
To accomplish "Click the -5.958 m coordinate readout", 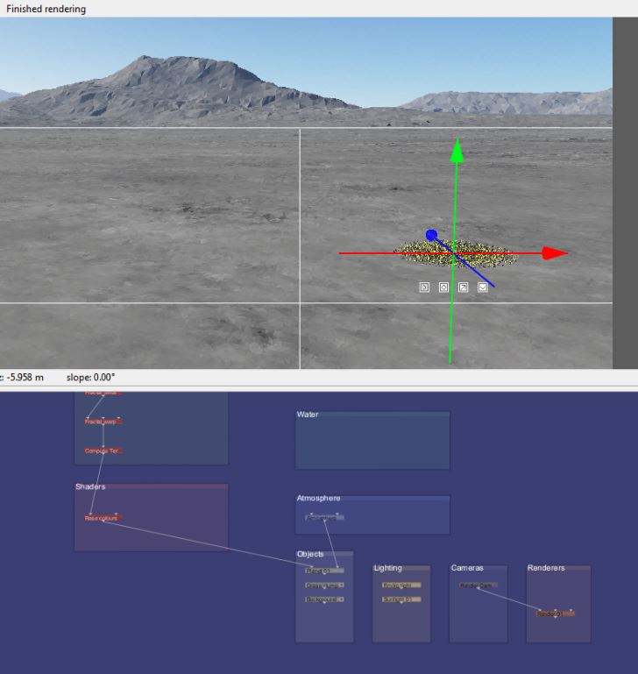I will [24, 377].
